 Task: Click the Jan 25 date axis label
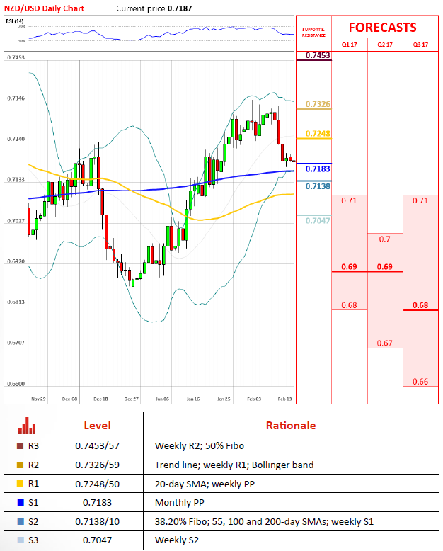(224, 399)
